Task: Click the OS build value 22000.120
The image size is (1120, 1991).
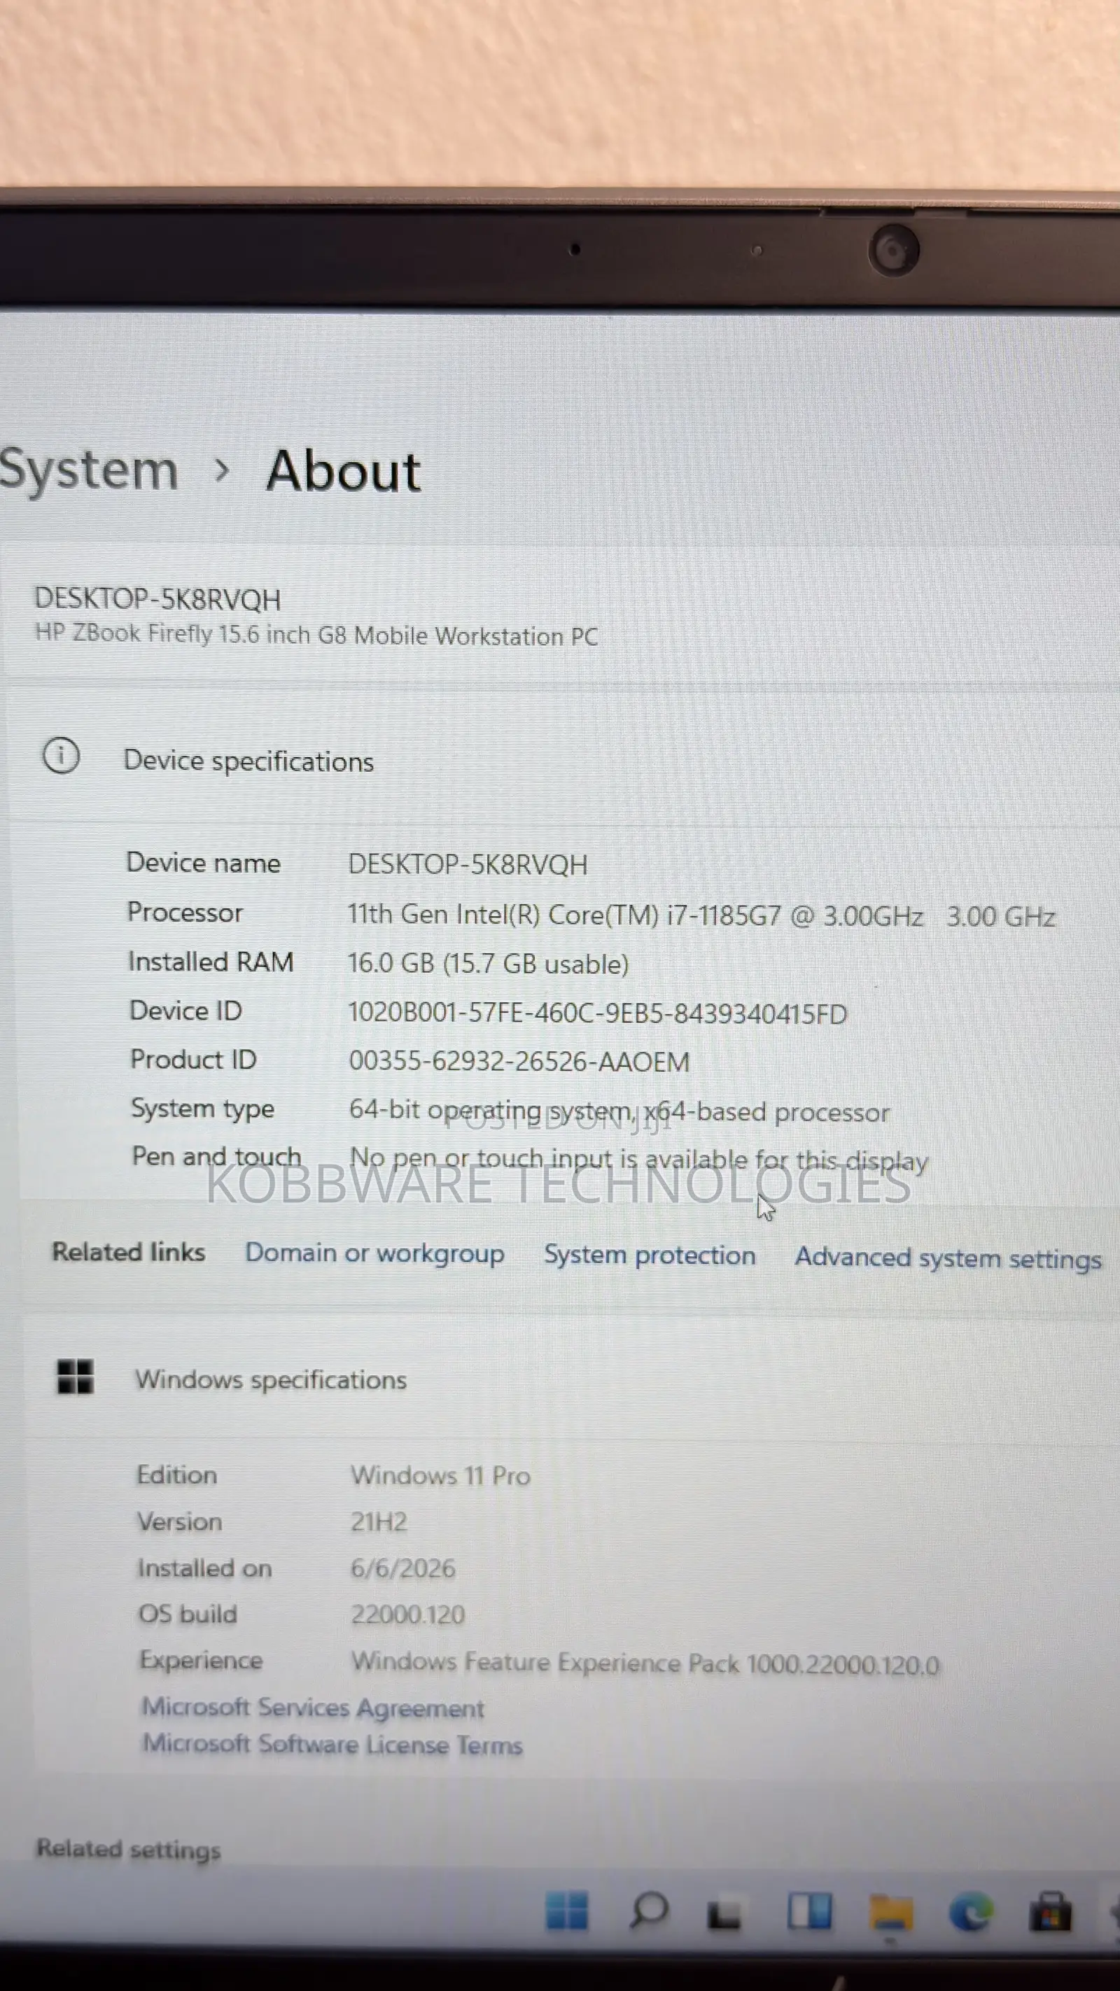Action: 407,1614
